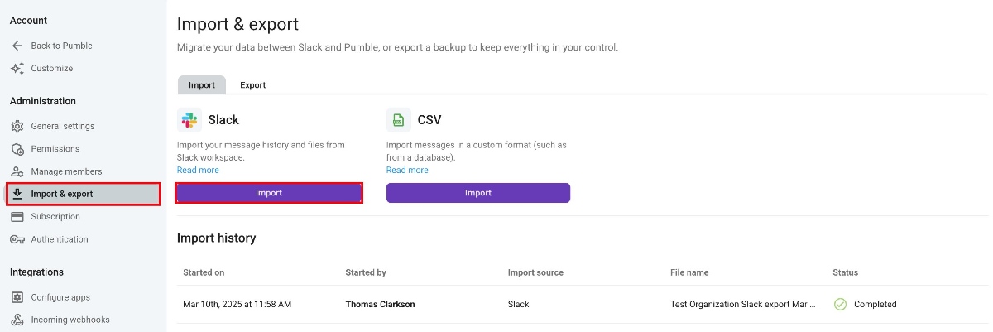Open General settings gear icon

17,126
